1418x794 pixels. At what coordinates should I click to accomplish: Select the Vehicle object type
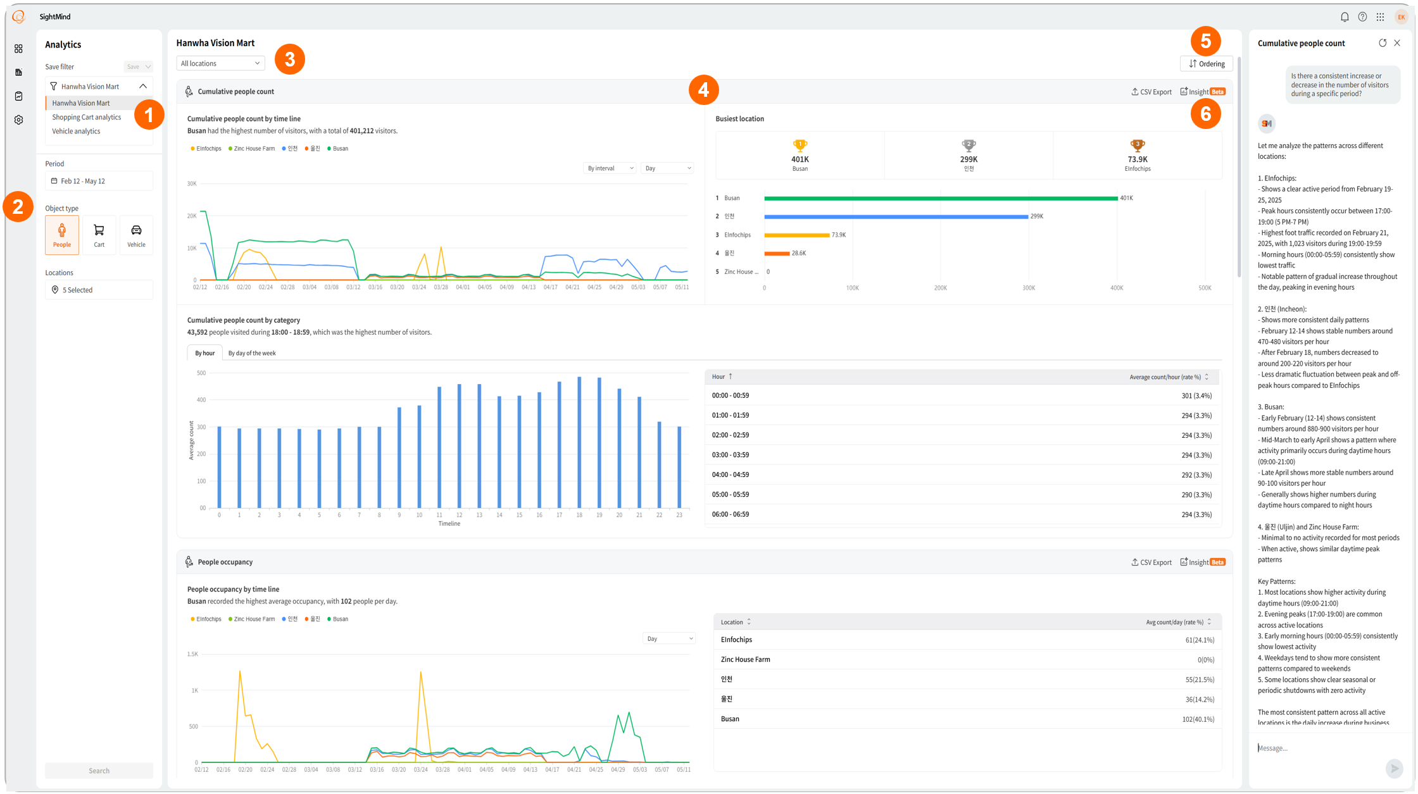[136, 235]
